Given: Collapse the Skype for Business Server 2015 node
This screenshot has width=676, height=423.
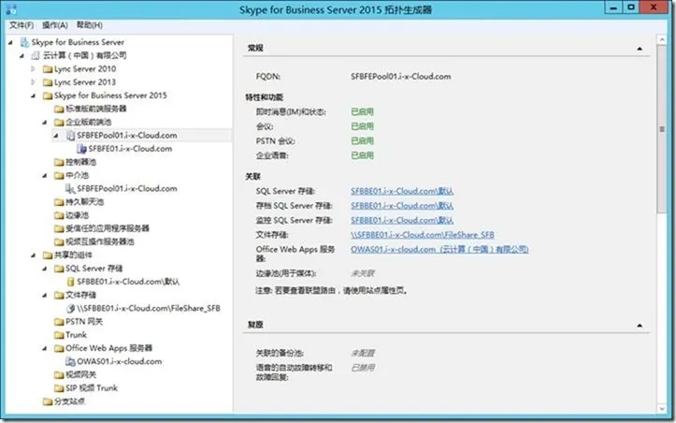Looking at the screenshot, I should tap(34, 95).
